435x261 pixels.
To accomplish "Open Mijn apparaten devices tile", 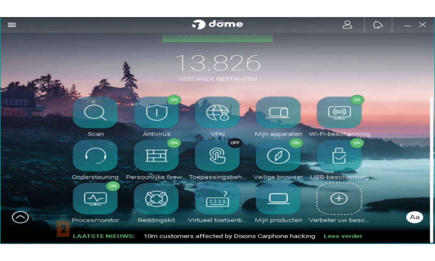I will pyautogui.click(x=278, y=113).
